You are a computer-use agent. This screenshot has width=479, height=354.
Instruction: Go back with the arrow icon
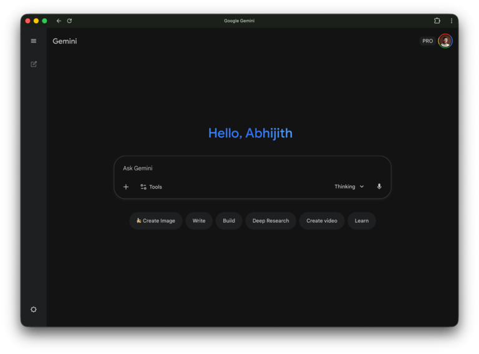(x=59, y=21)
